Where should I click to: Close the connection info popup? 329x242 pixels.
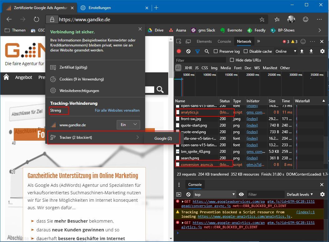click(140, 29)
